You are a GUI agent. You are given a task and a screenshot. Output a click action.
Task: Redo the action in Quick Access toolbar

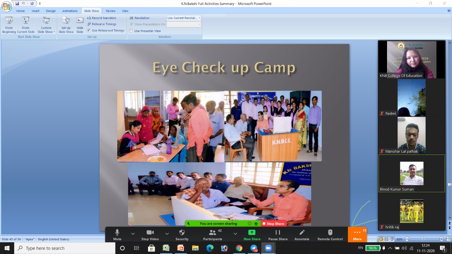(x=32, y=4)
